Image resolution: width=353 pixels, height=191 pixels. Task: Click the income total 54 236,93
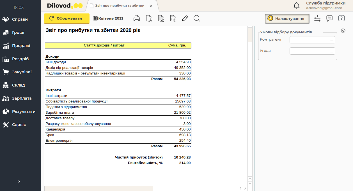[x=182, y=79]
